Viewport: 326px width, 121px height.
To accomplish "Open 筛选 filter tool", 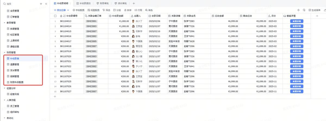I will tap(106, 10).
